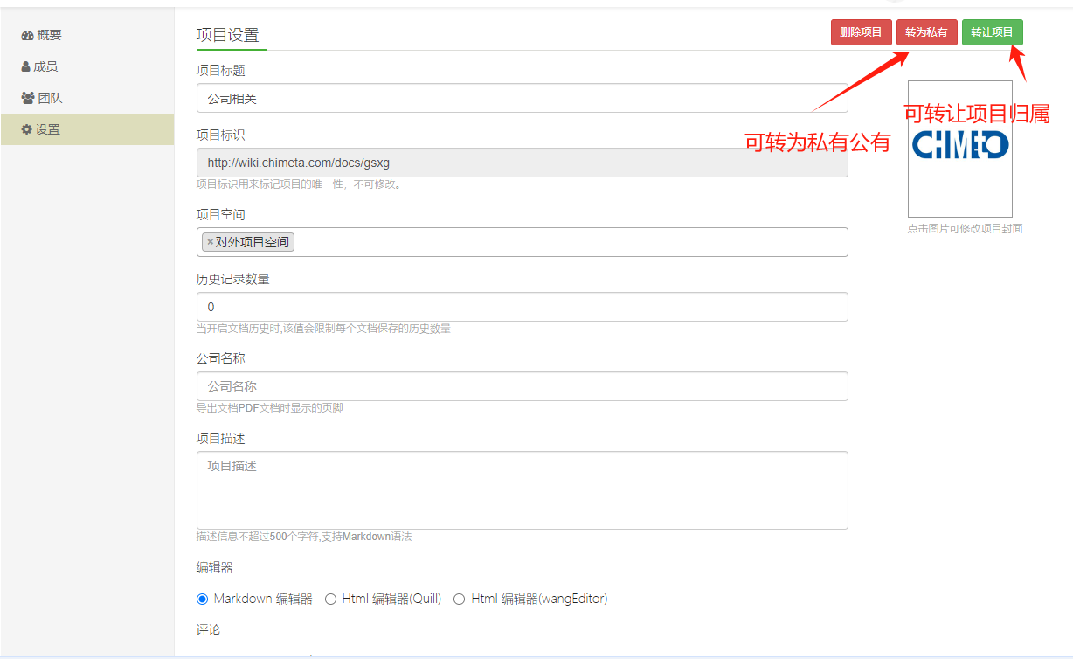Open the 项目空间 selection box
The height and width of the screenshot is (659, 1073).
568,242
